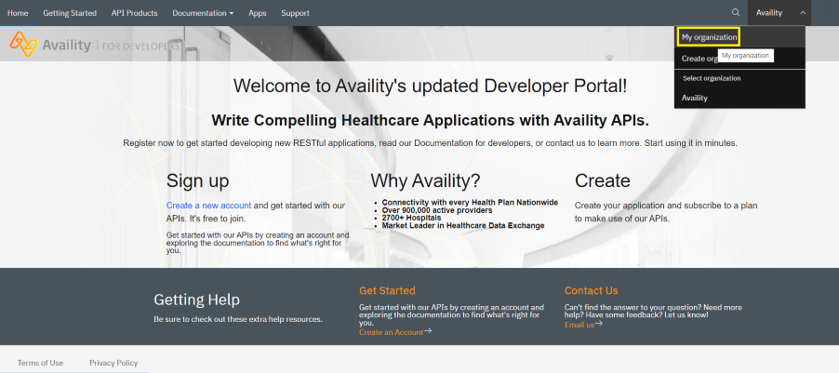Click the Getting Help heading
The image size is (839, 373).
197,300
